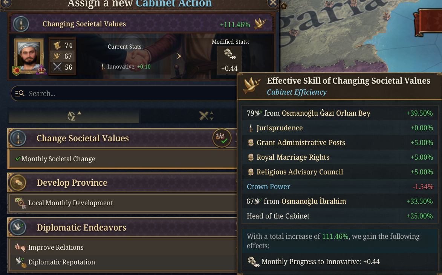Expand the Change Societal Values category header
The height and width of the screenshot is (275, 442).
point(113,138)
